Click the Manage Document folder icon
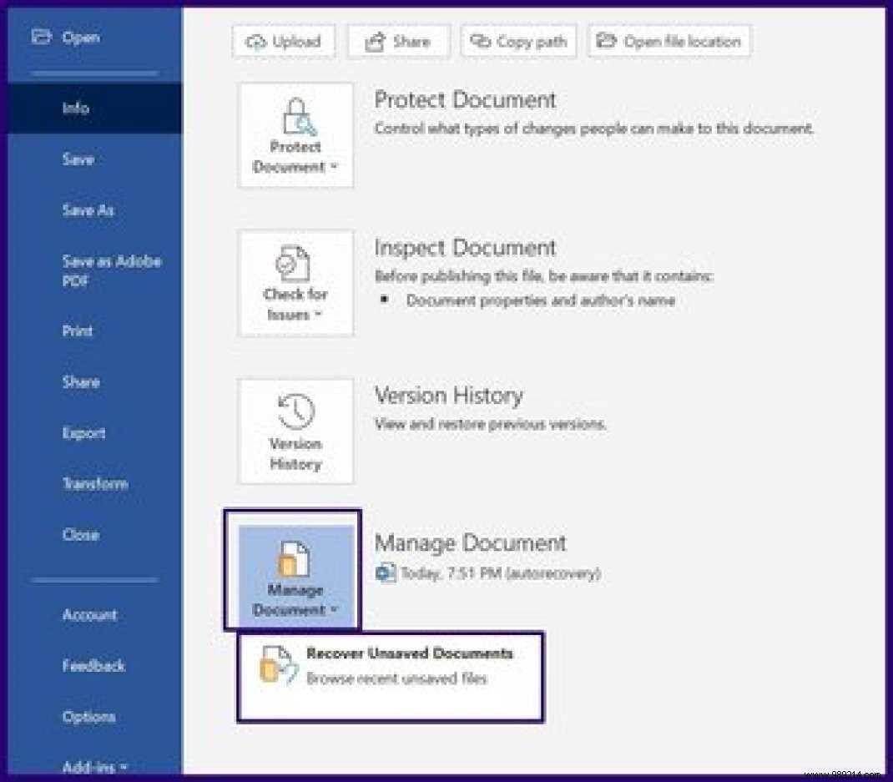 tap(295, 559)
